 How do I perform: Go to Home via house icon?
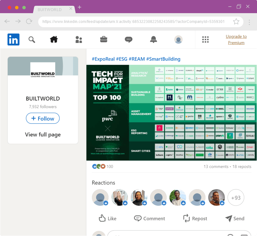(x=54, y=39)
